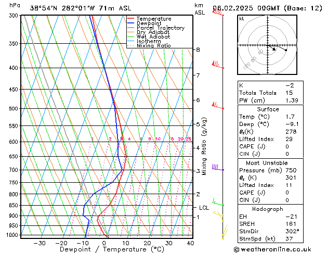Click the 650 hPa pressure label
Screen dimensions: 327x253
(15, 156)
